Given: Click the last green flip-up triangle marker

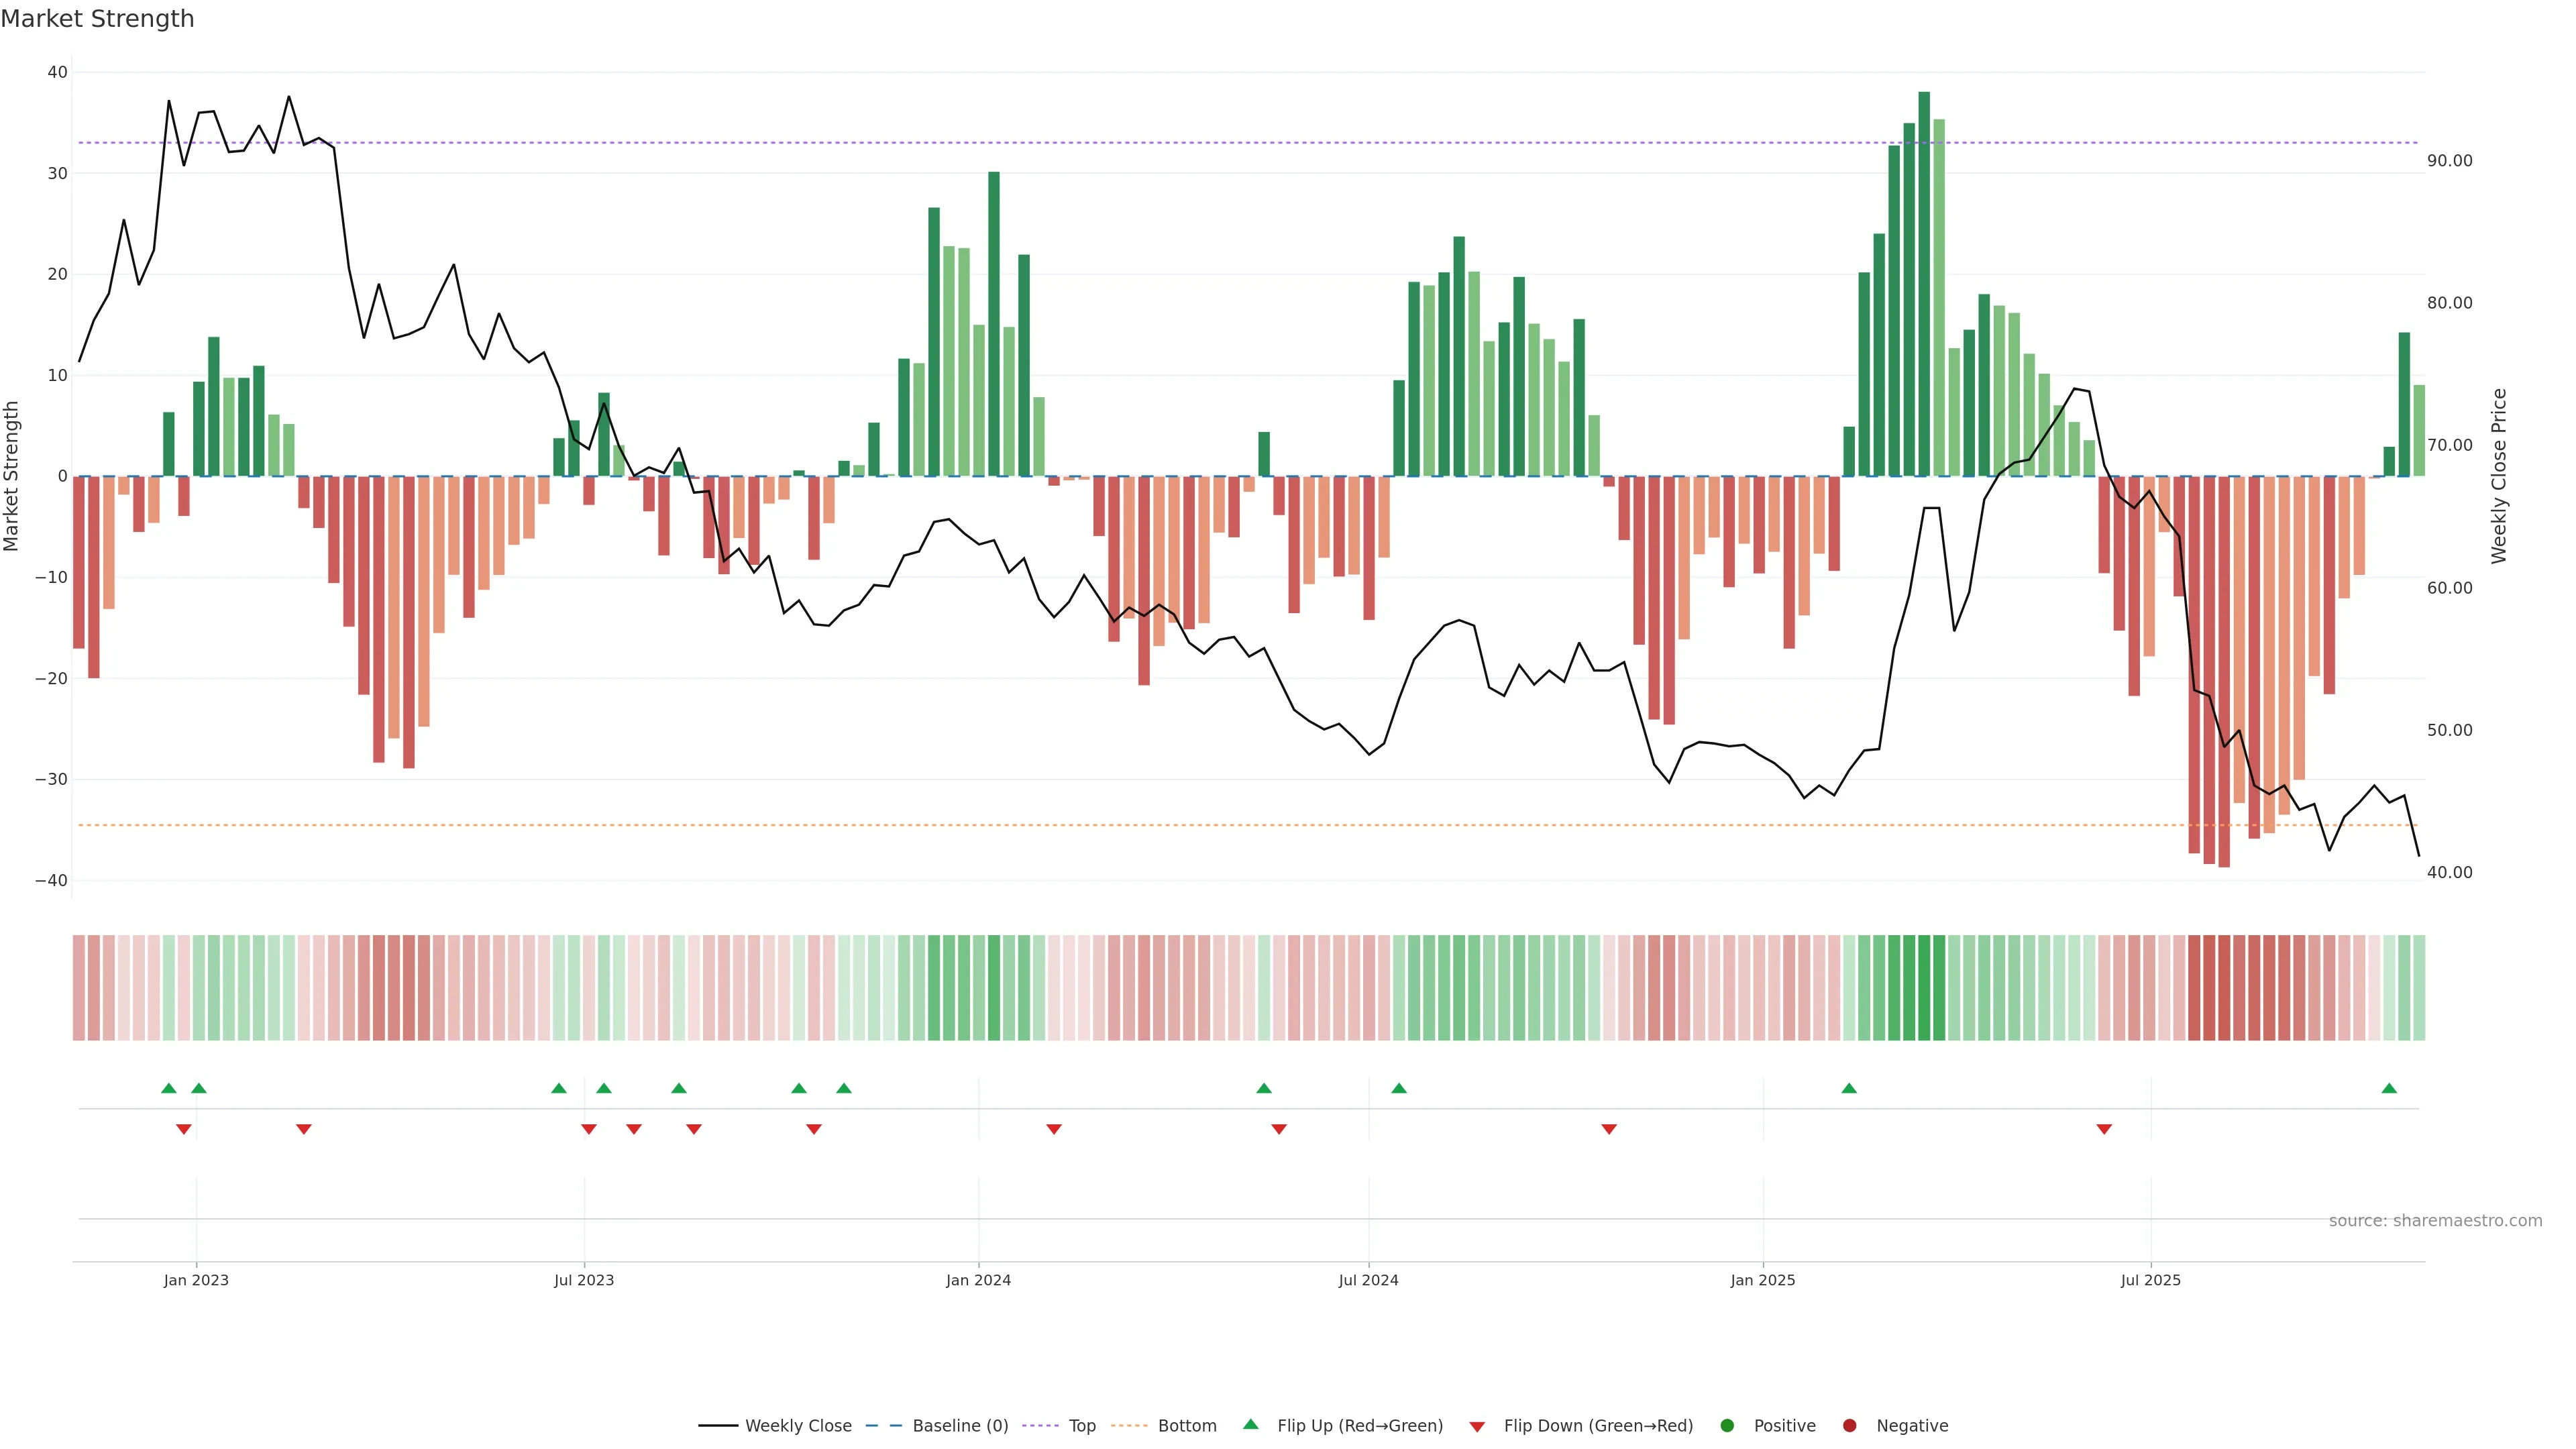Looking at the screenshot, I should pyautogui.click(x=2389, y=1088).
